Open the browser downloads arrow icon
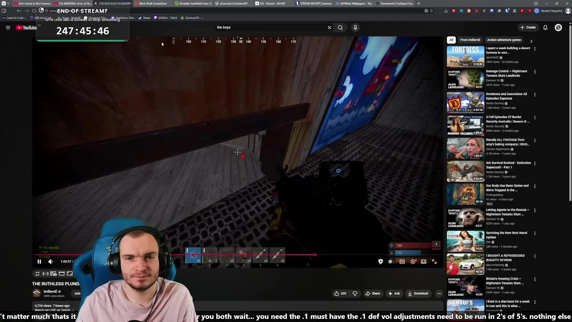572x322 pixels. (x=446, y=11)
